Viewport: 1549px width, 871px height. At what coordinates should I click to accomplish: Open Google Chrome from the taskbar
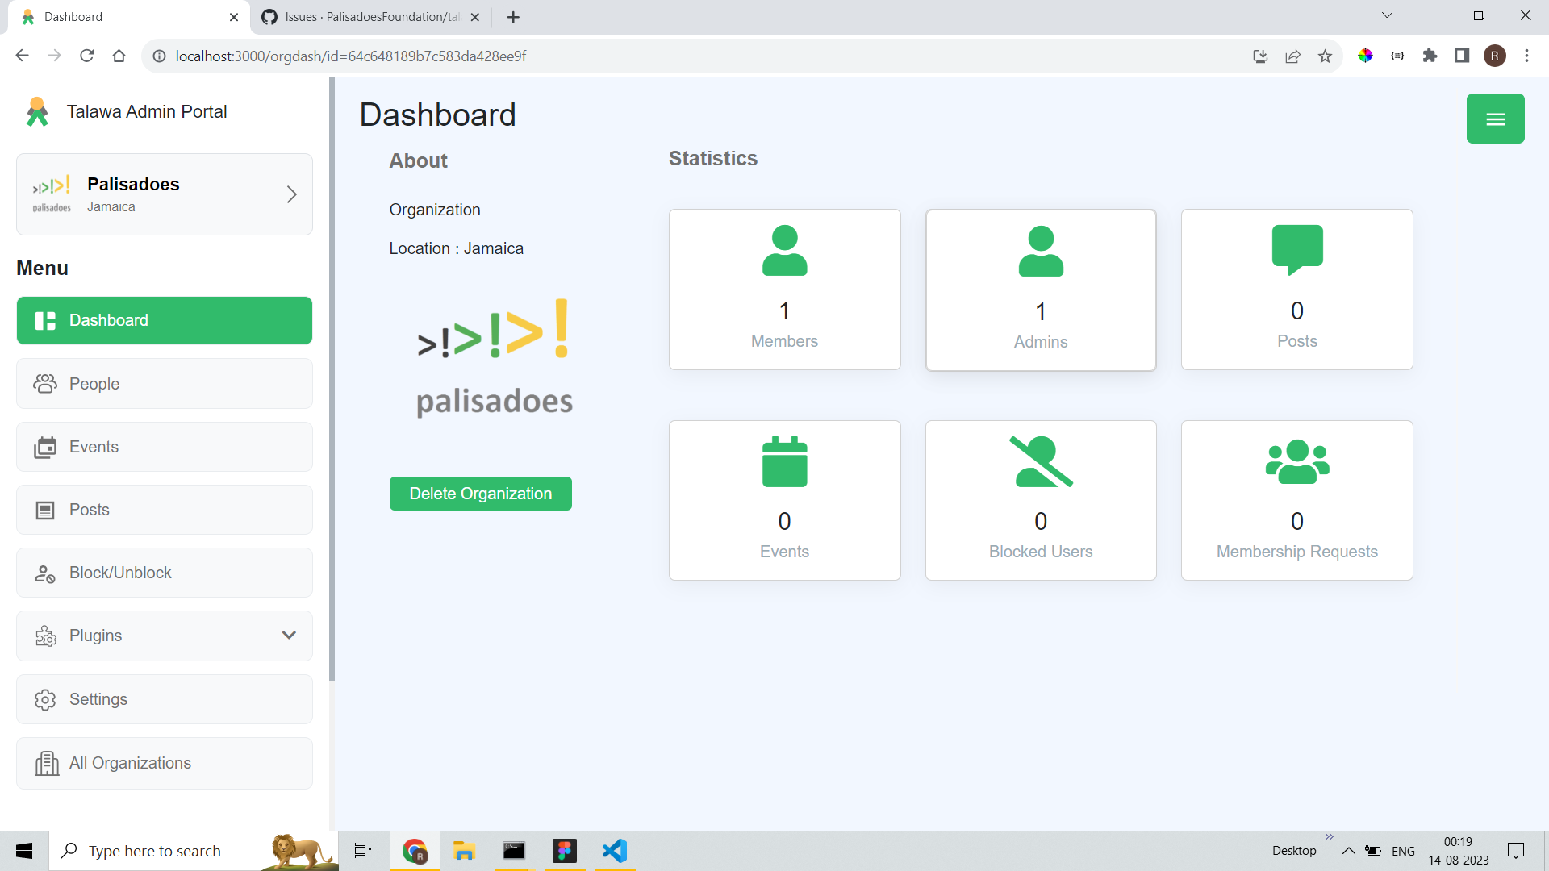click(415, 851)
